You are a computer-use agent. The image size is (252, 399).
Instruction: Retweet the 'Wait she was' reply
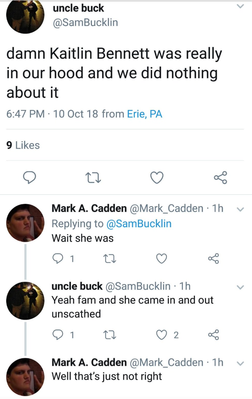(110, 258)
